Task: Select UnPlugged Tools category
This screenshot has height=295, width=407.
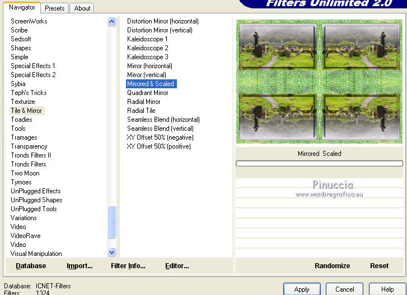Action: pos(34,209)
